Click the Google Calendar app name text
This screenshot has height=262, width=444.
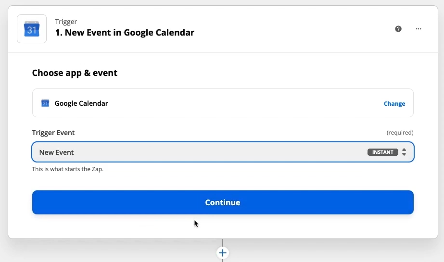pyautogui.click(x=81, y=103)
